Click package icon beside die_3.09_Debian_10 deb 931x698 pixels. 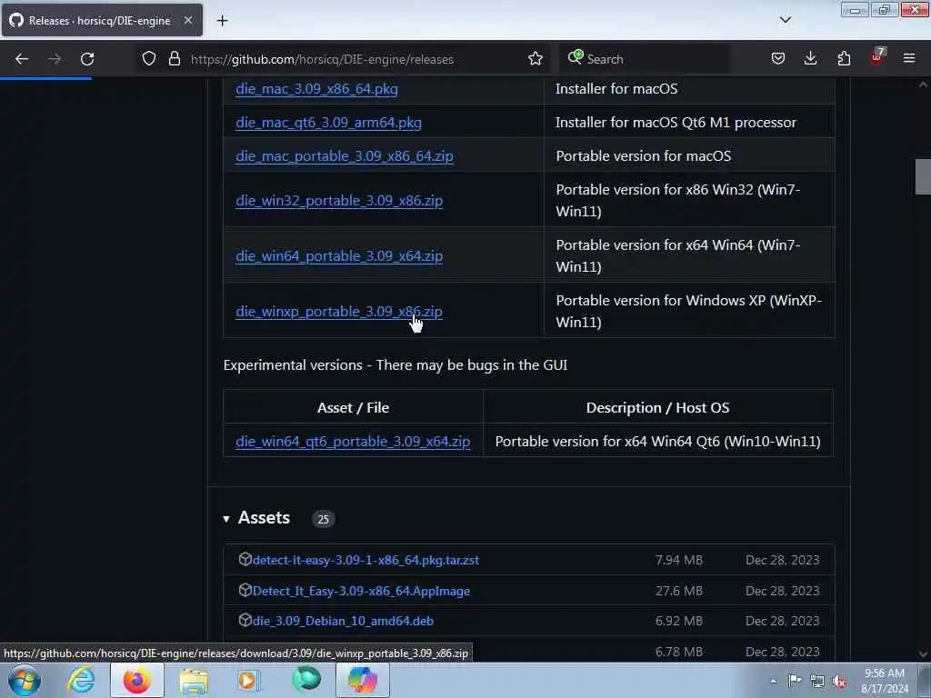(x=245, y=620)
